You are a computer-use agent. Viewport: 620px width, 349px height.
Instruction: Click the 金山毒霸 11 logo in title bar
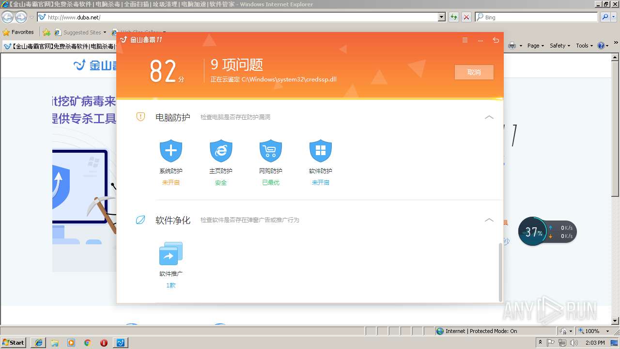[141, 40]
